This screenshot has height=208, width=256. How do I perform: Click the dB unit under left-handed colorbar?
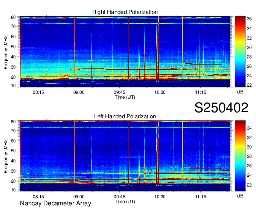240,196
